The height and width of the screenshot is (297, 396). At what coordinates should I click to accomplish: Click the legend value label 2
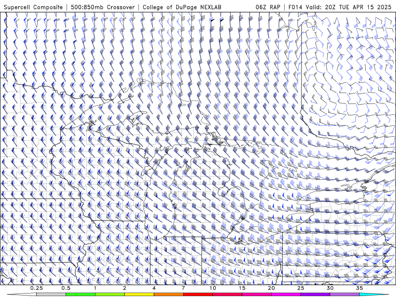pos(125,288)
